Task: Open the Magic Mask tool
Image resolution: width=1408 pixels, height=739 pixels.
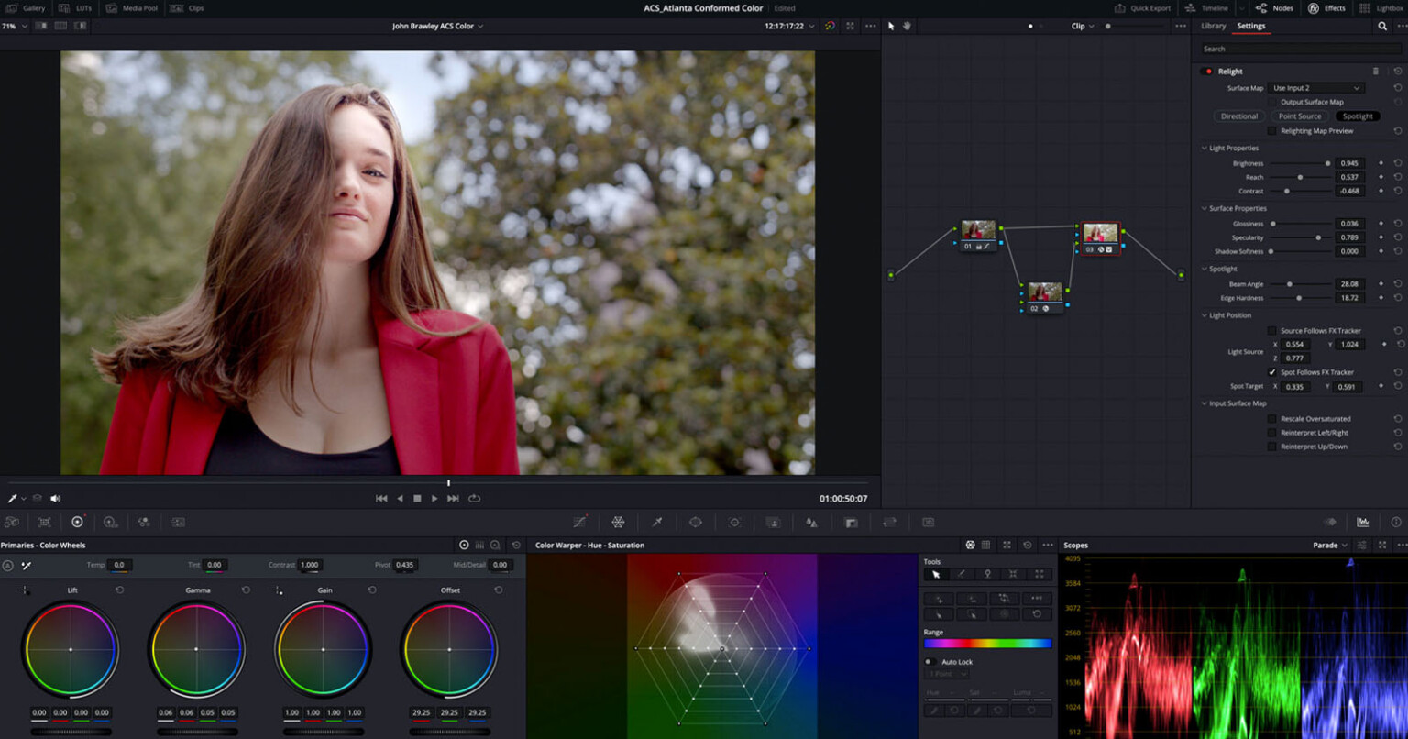Action: pyautogui.click(x=775, y=522)
